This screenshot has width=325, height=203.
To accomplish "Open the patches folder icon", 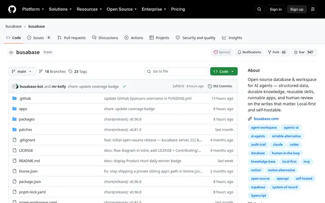I will coord(14,129).
